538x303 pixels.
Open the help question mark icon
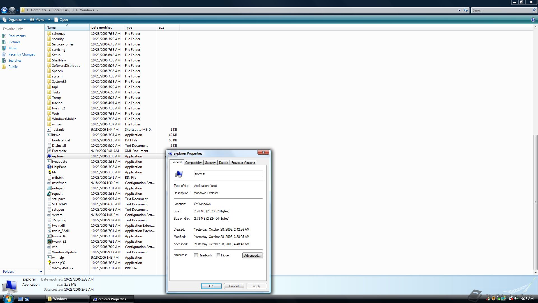tap(533, 20)
